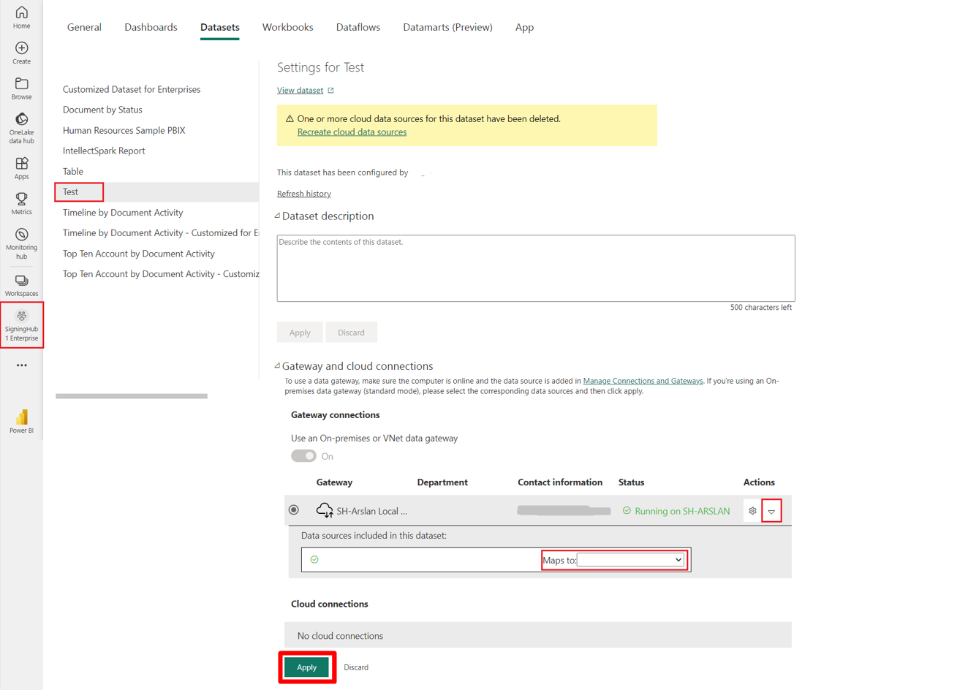Click the Create plus icon

click(x=21, y=48)
